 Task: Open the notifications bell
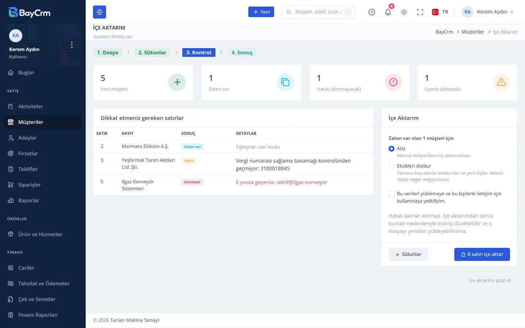pyautogui.click(x=388, y=12)
